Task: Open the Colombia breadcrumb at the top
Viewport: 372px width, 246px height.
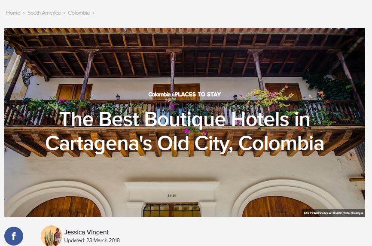Action: coord(79,13)
